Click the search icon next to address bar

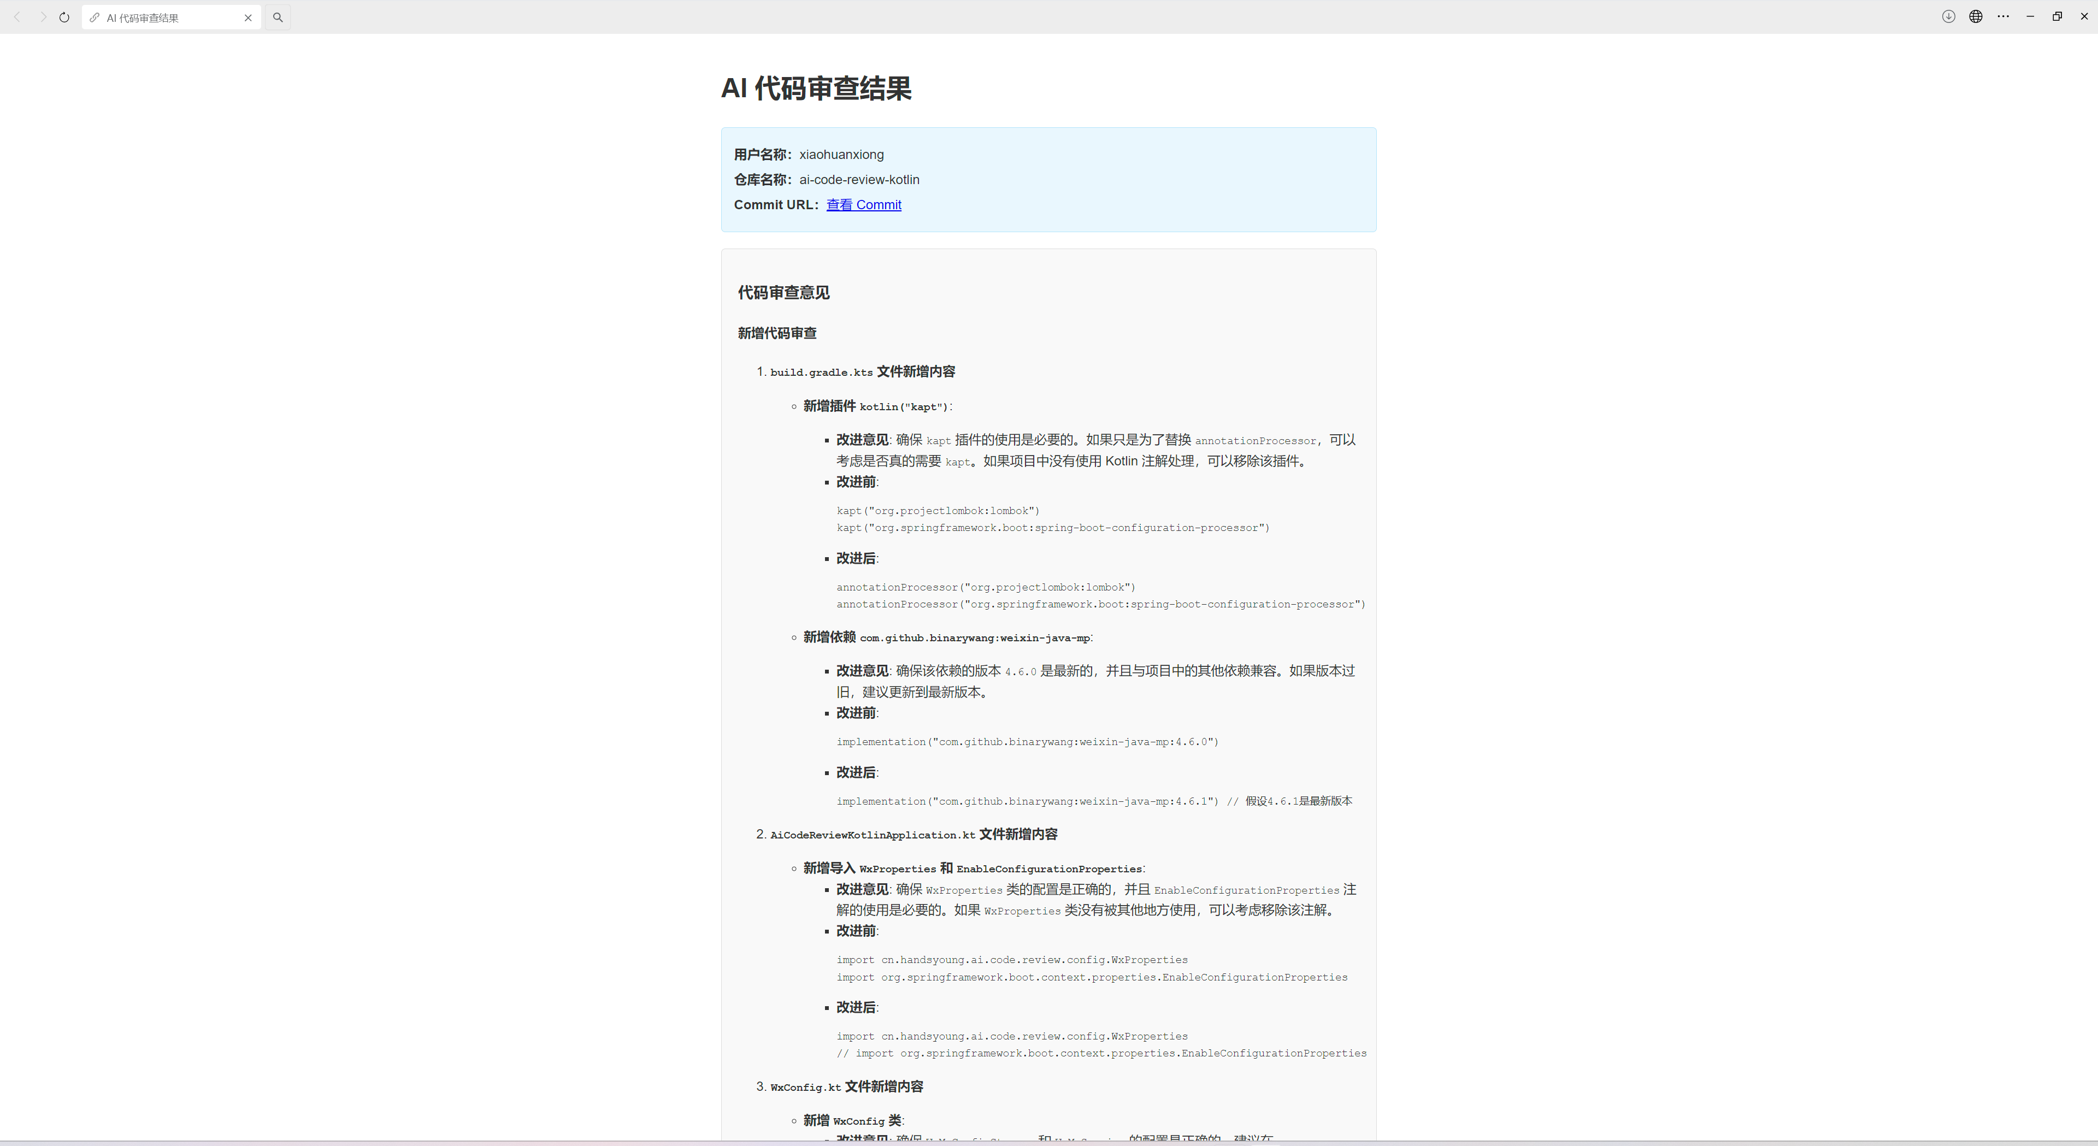(x=278, y=16)
